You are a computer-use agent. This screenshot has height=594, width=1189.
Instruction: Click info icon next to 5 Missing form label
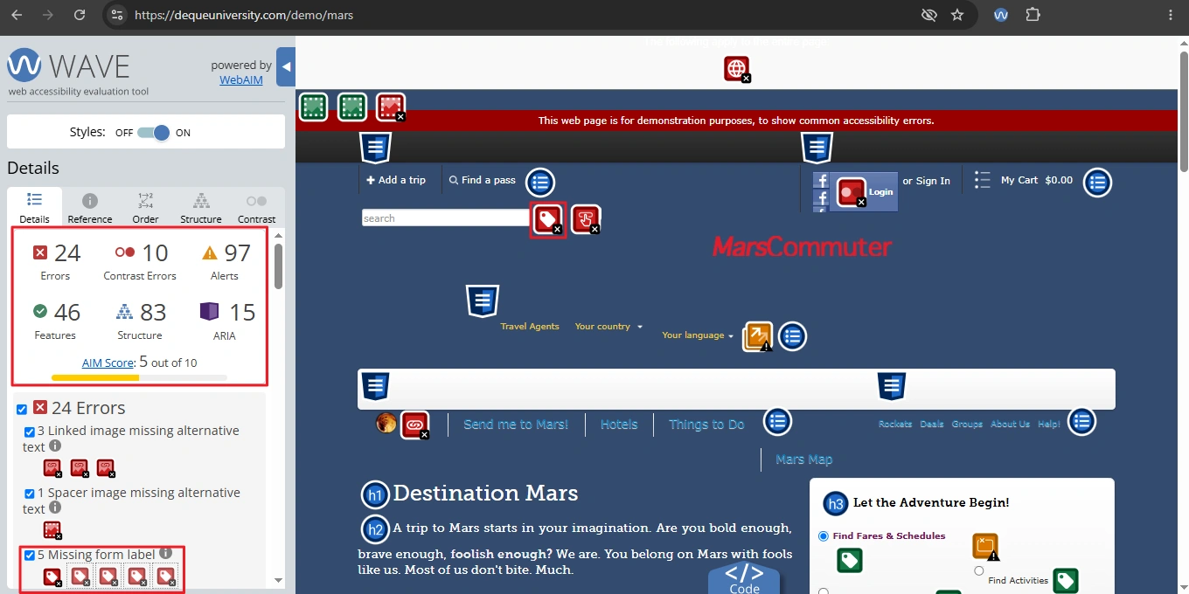165,553
